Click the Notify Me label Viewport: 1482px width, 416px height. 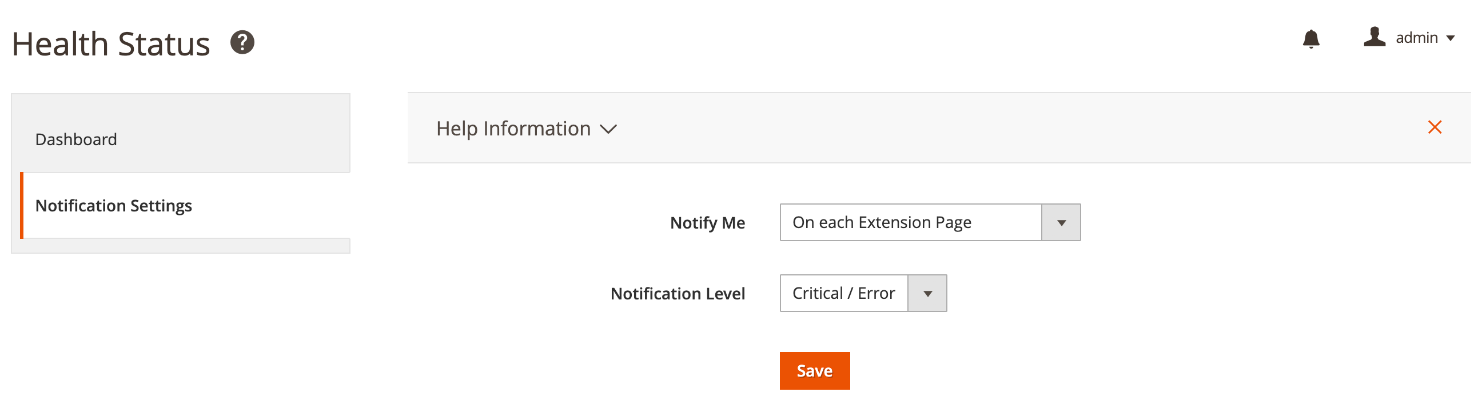click(x=707, y=223)
